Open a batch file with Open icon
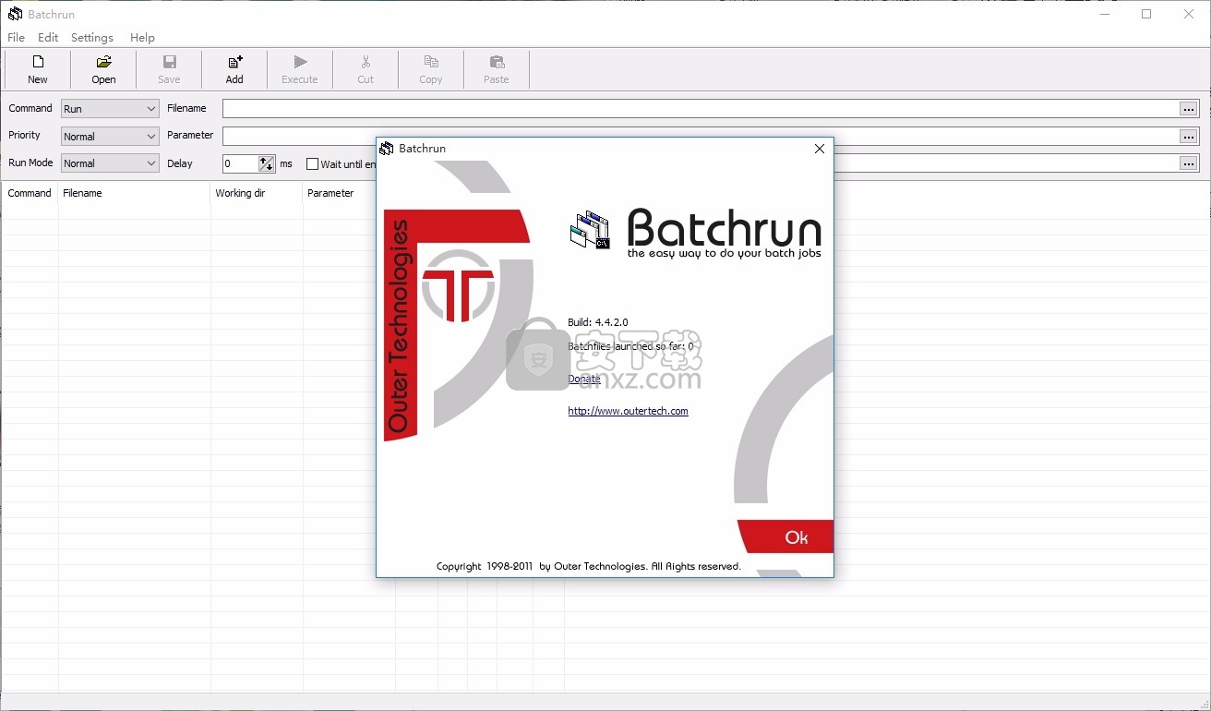 coord(103,62)
